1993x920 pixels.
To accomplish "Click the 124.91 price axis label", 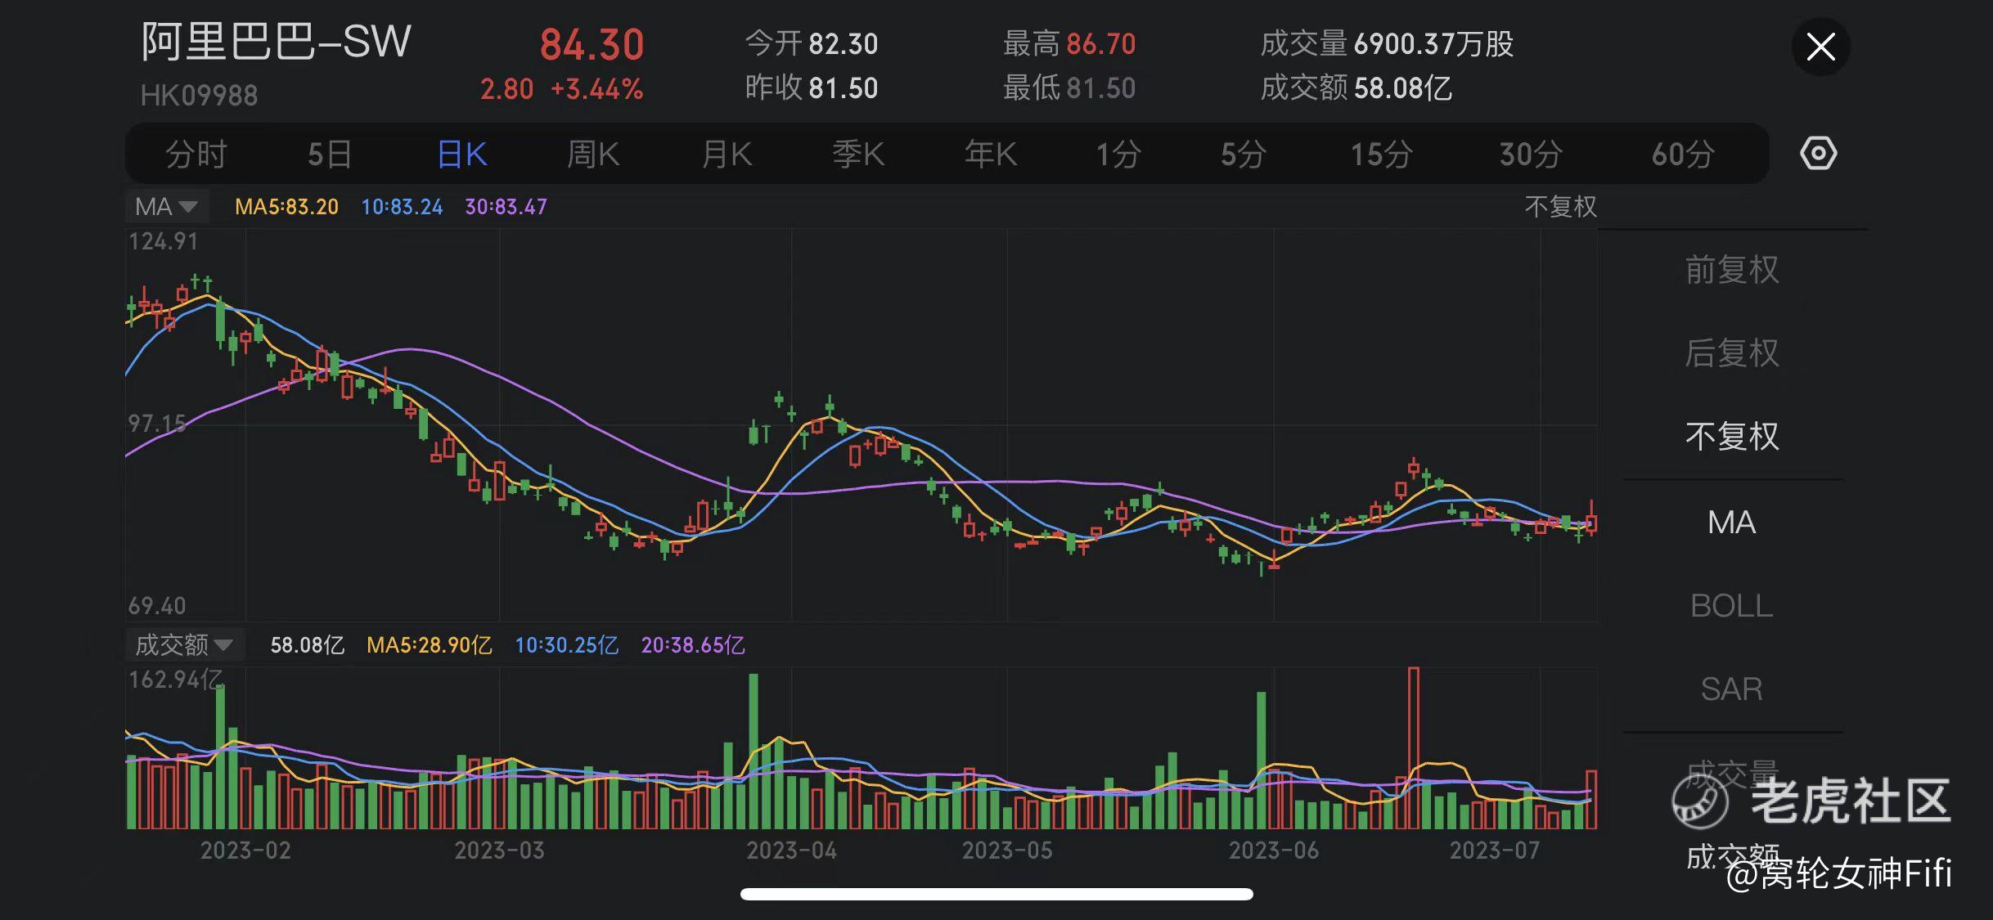I will pos(163,241).
